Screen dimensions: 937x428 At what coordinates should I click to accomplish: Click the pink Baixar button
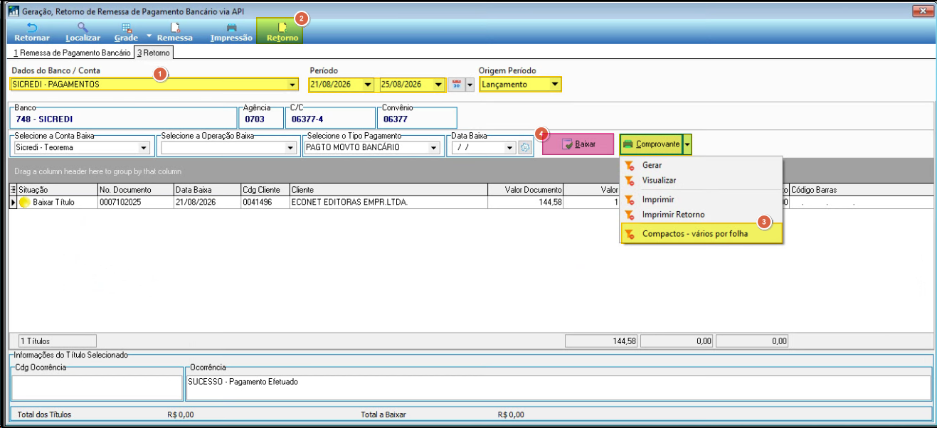click(578, 144)
